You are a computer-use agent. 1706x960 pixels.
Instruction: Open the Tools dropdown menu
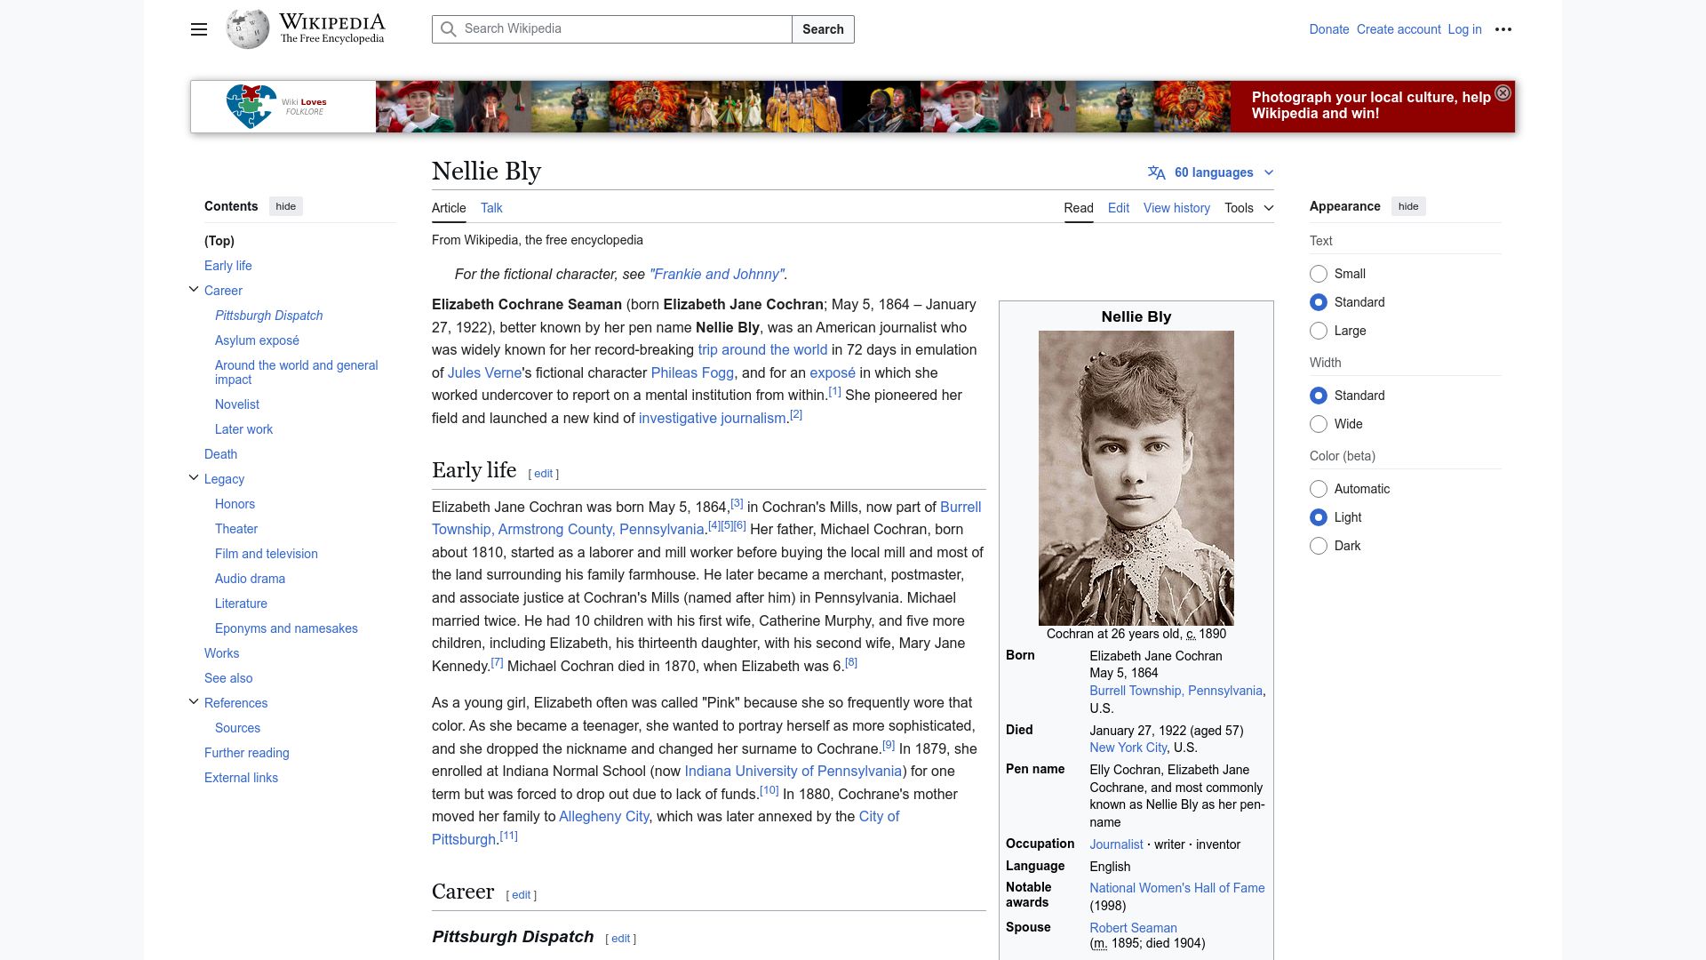1248,208
